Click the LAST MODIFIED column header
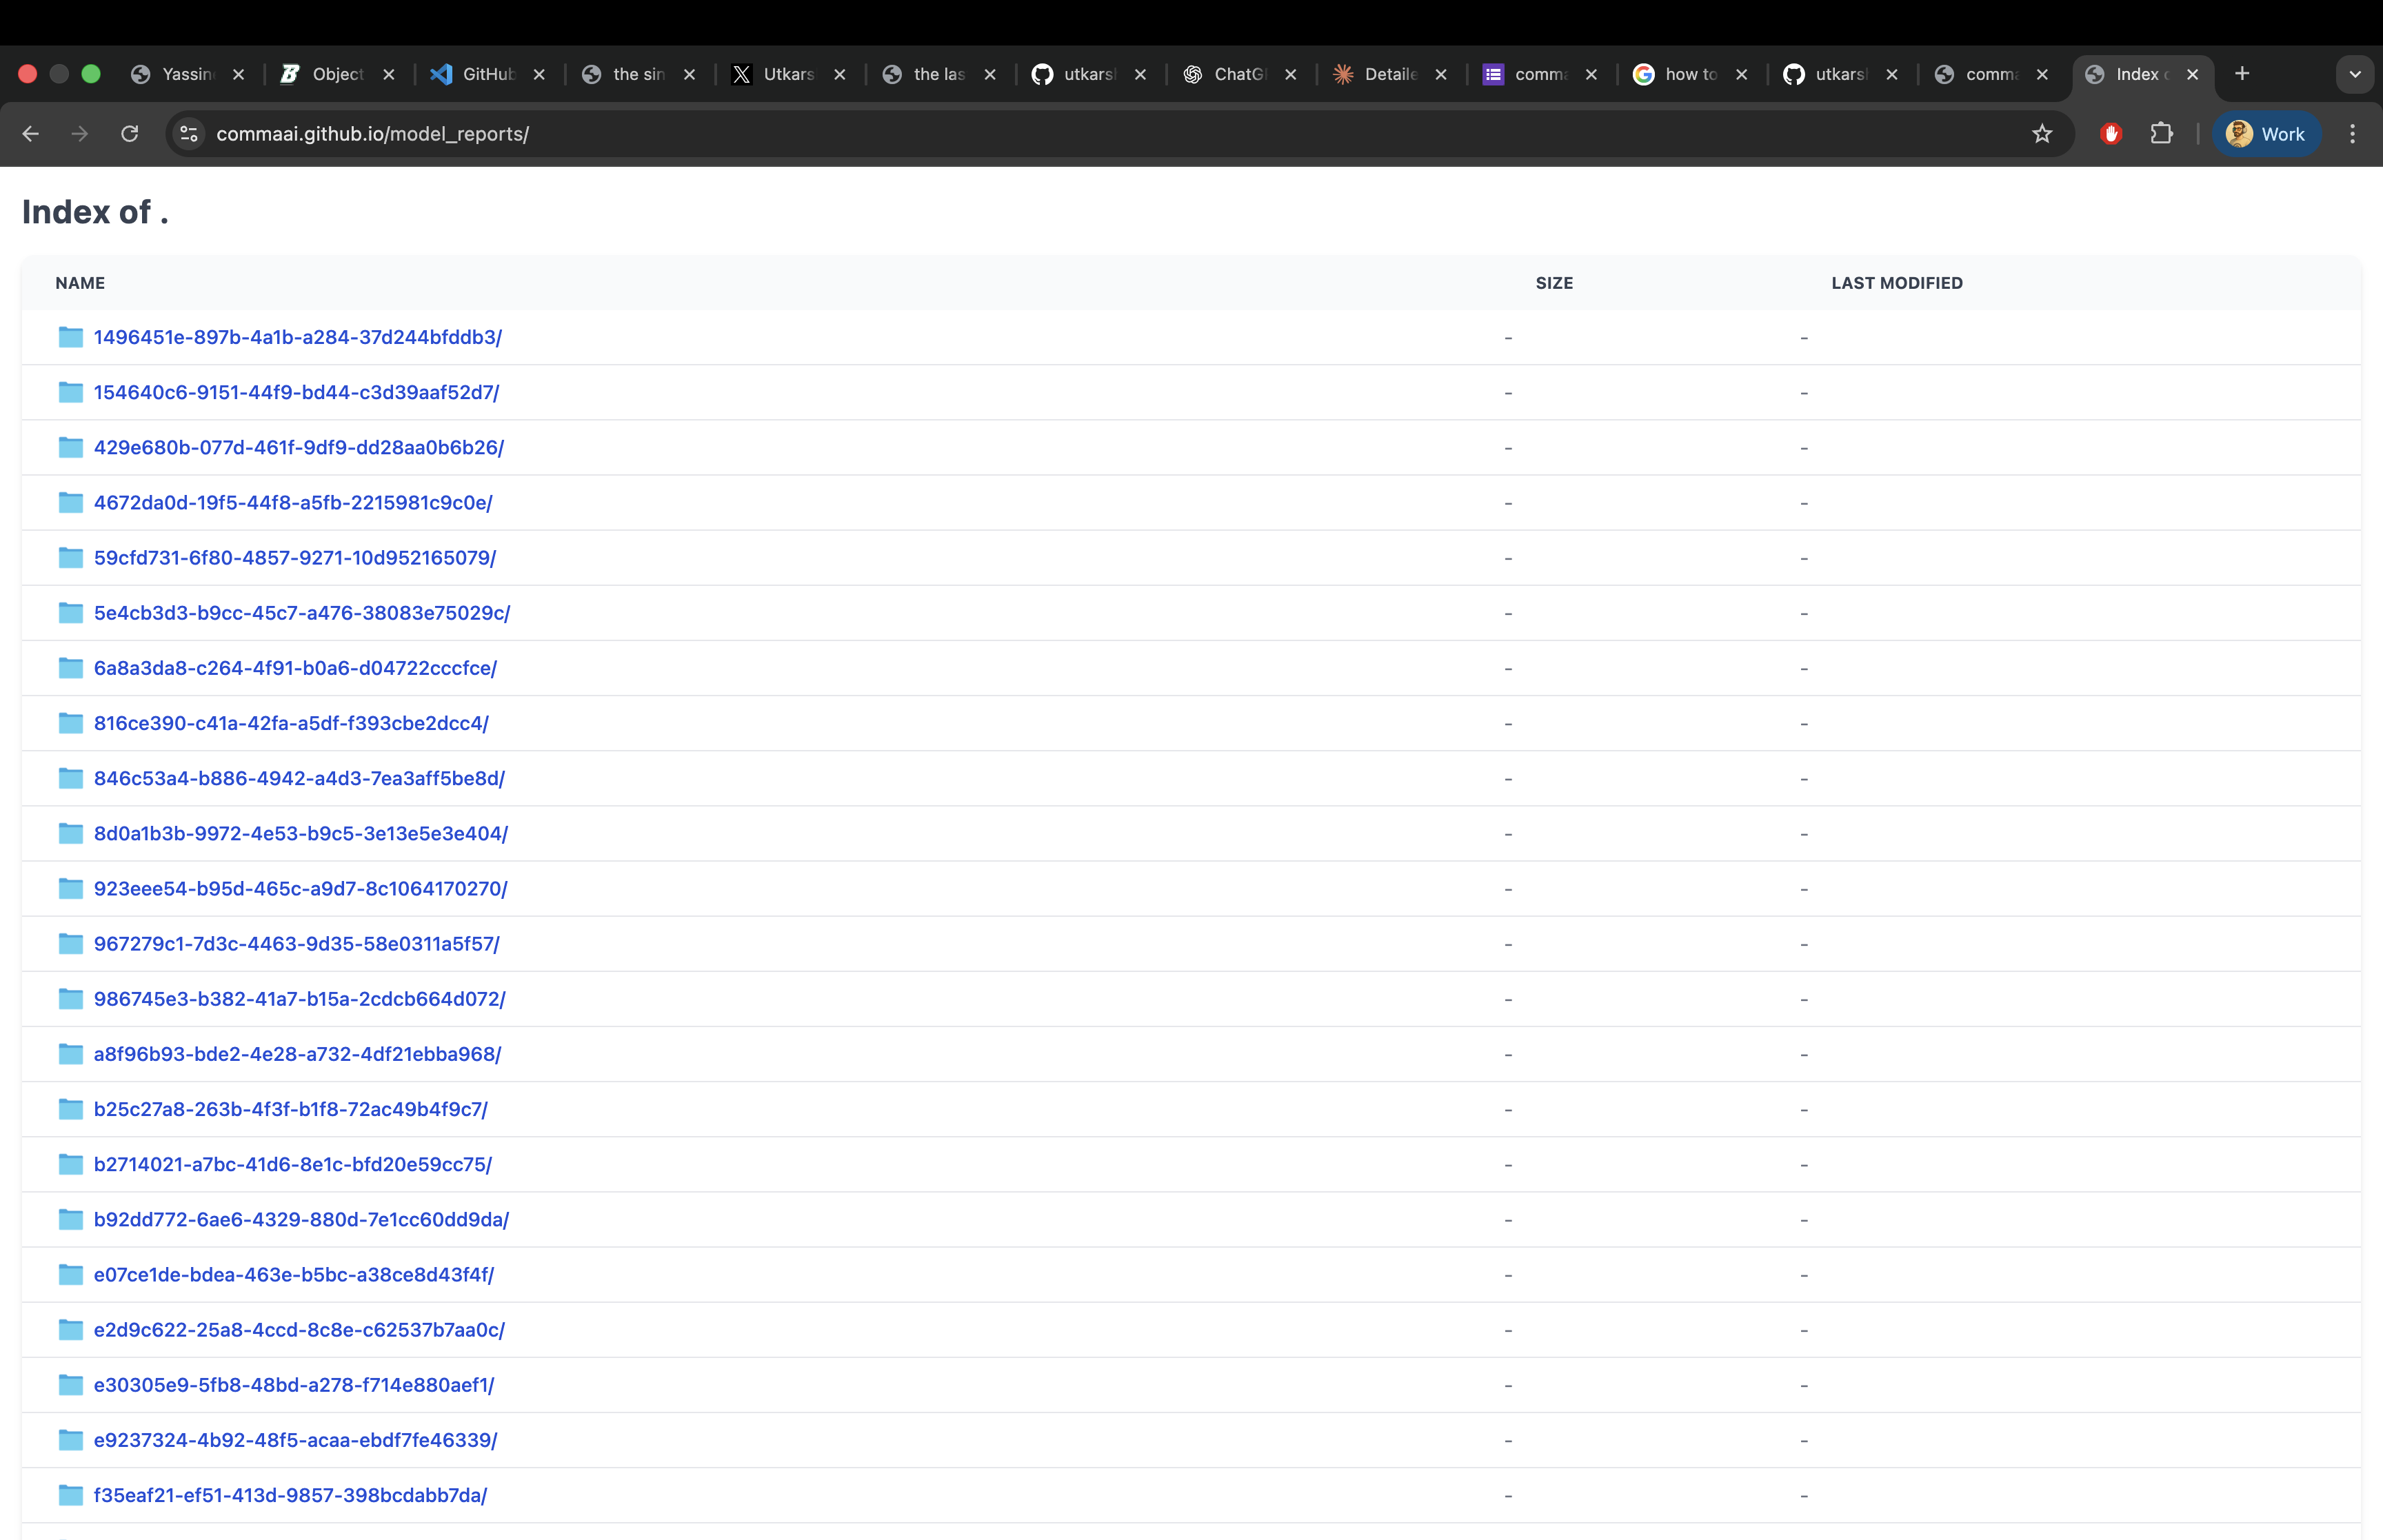 coord(1897,283)
